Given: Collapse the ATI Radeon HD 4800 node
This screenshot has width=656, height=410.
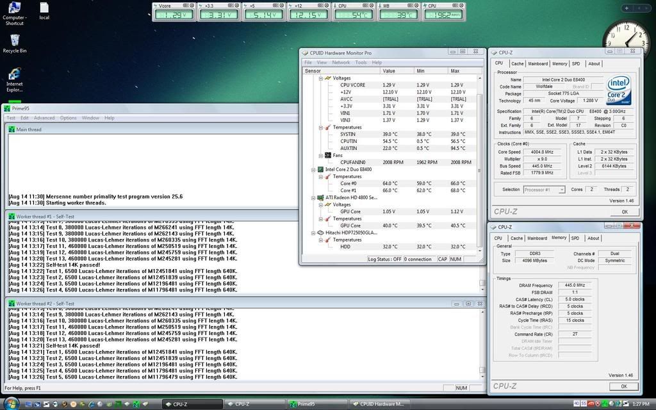Looking at the screenshot, I should pos(313,197).
